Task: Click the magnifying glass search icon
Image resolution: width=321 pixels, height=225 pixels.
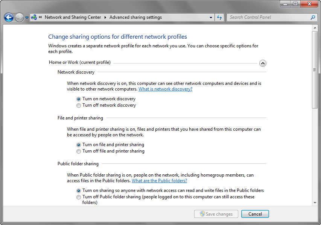Action: pos(313,18)
